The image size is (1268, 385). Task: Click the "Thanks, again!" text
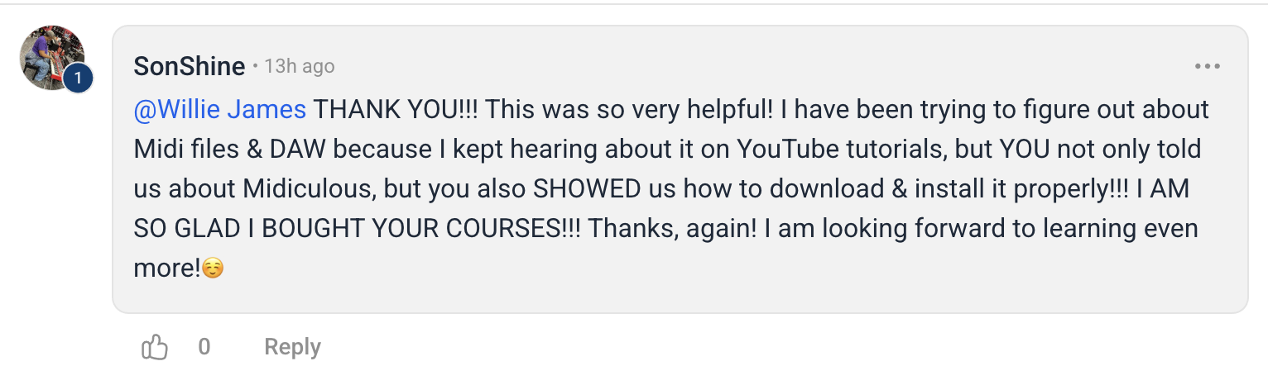click(x=672, y=229)
